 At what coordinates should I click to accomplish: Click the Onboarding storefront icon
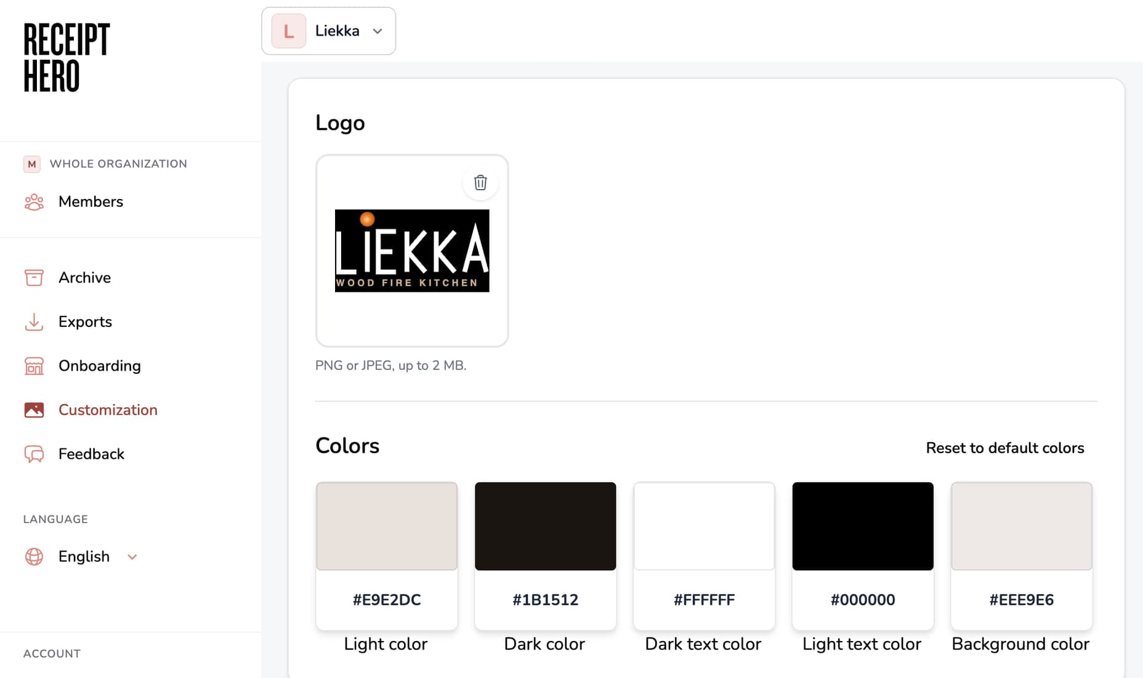[34, 366]
